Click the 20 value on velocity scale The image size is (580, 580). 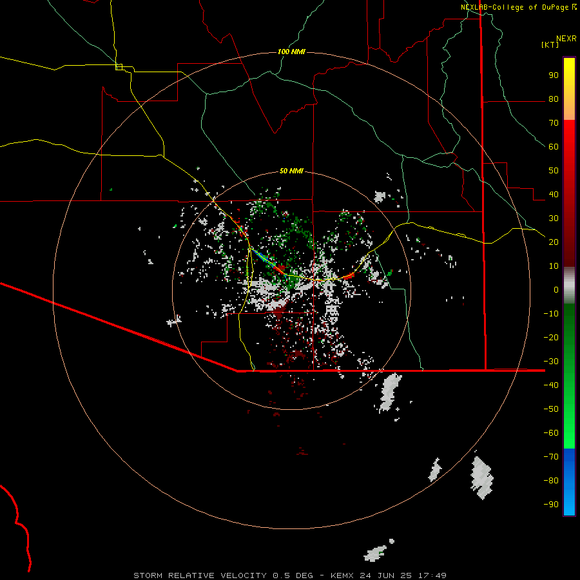pos(554,242)
